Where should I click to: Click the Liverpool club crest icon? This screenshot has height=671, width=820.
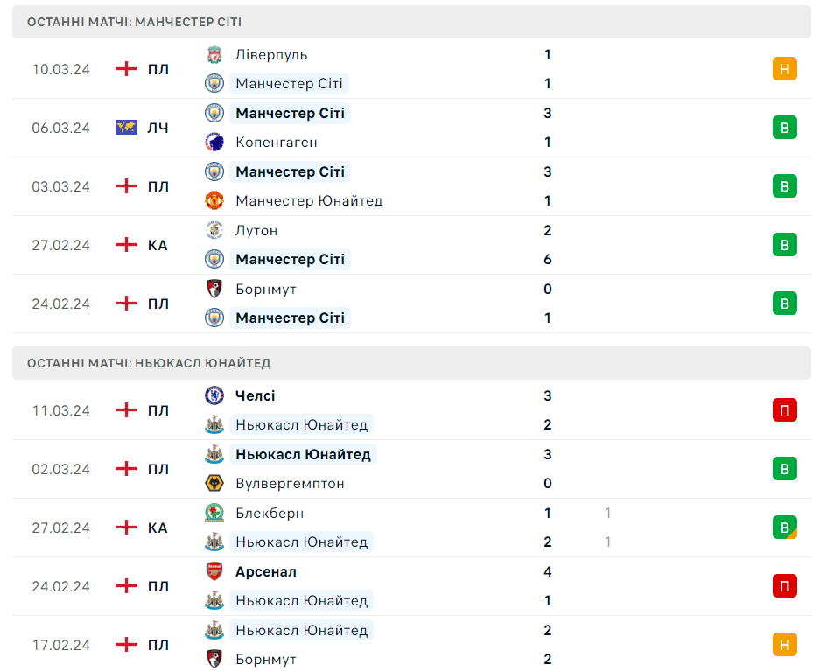pos(214,54)
